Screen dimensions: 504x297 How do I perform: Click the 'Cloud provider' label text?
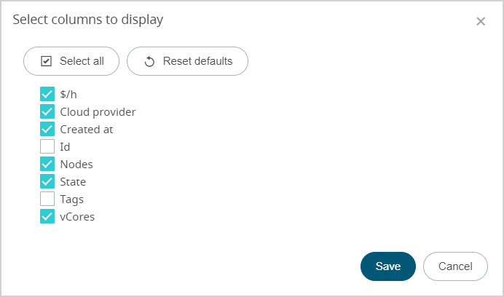(x=98, y=112)
